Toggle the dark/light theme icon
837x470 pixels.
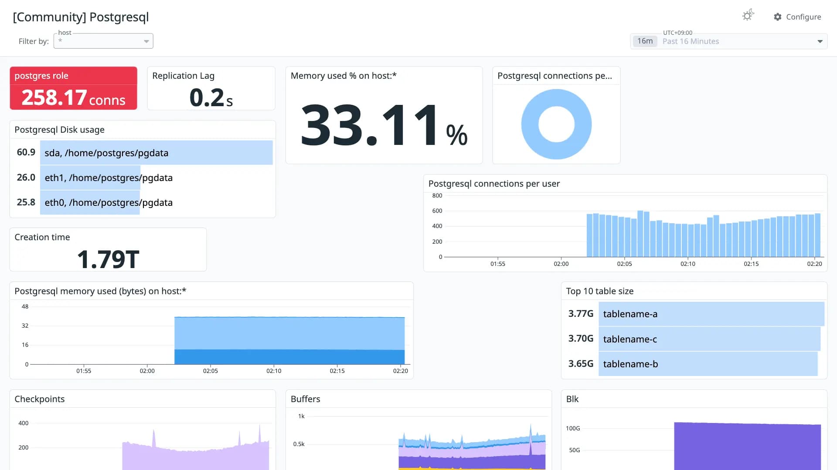(x=748, y=16)
